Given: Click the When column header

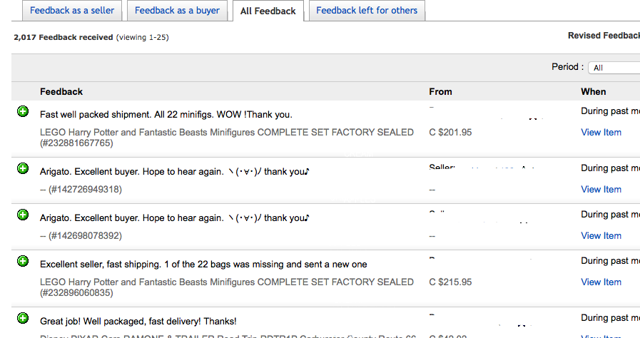Looking at the screenshot, I should tap(593, 91).
